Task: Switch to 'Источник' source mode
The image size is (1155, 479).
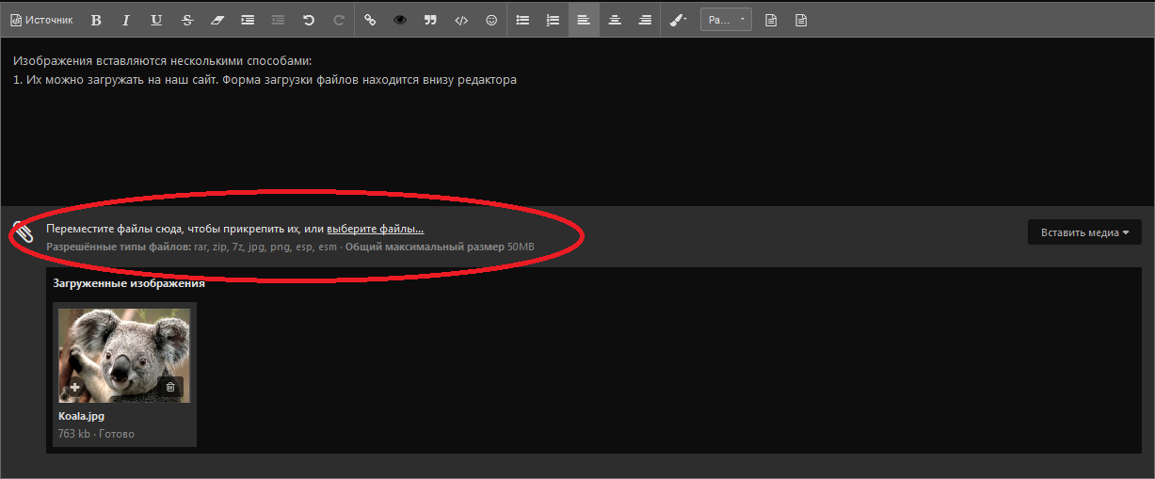Action: 41,20
